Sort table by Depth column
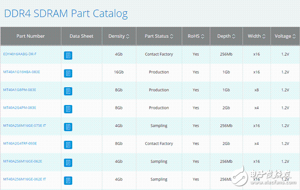Image resolution: width=300 pixels, height=190 pixels. pyautogui.click(x=226, y=36)
